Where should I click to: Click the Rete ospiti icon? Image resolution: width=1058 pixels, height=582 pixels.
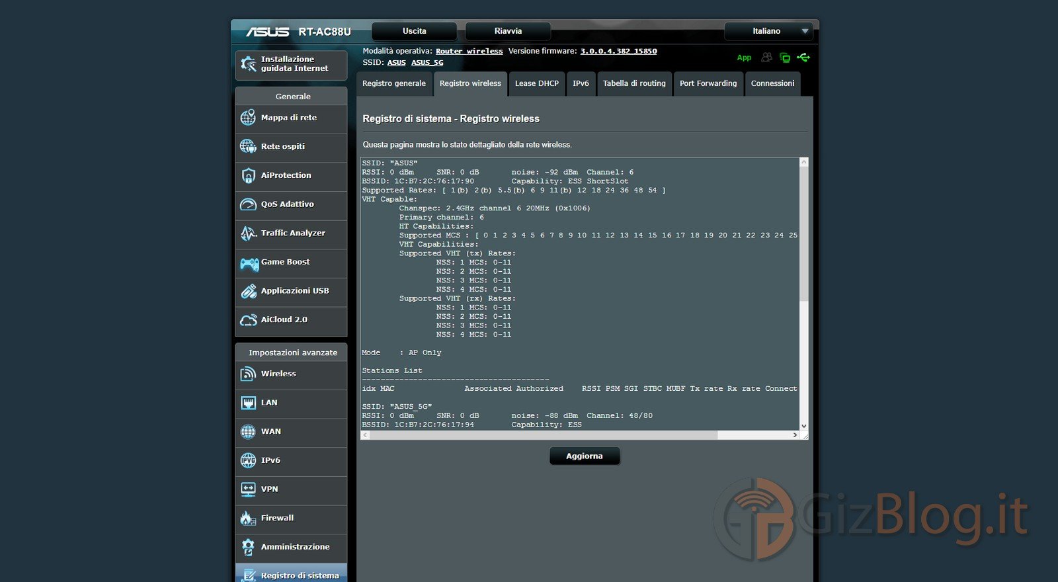(248, 146)
